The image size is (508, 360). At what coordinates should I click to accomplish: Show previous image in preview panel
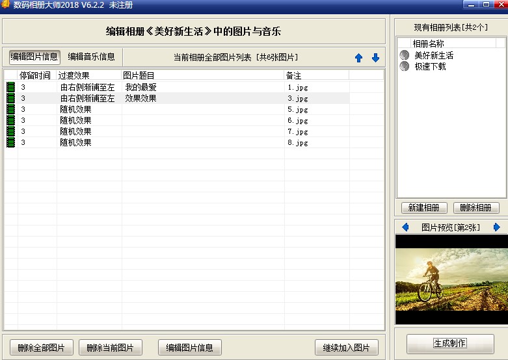pos(405,227)
